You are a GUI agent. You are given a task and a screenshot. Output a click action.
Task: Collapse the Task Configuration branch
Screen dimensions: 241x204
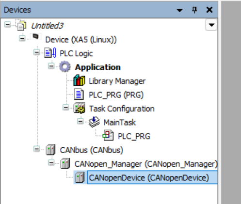66,108
